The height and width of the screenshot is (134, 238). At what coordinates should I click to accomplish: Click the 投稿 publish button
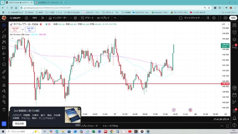(233, 18)
